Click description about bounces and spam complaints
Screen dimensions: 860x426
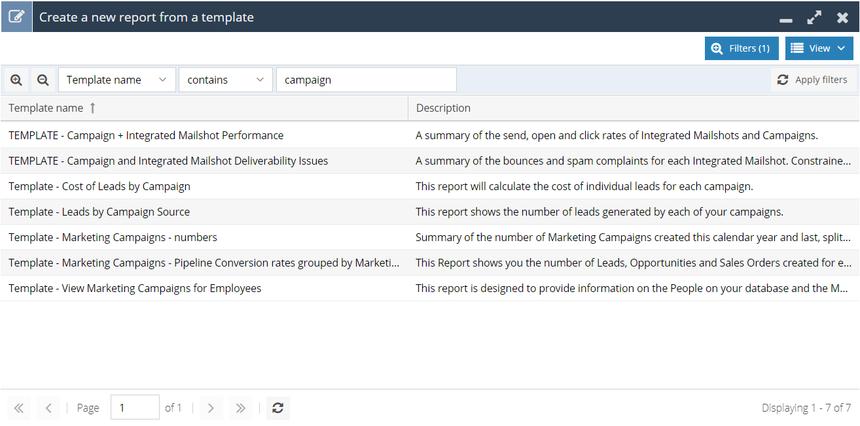point(634,161)
